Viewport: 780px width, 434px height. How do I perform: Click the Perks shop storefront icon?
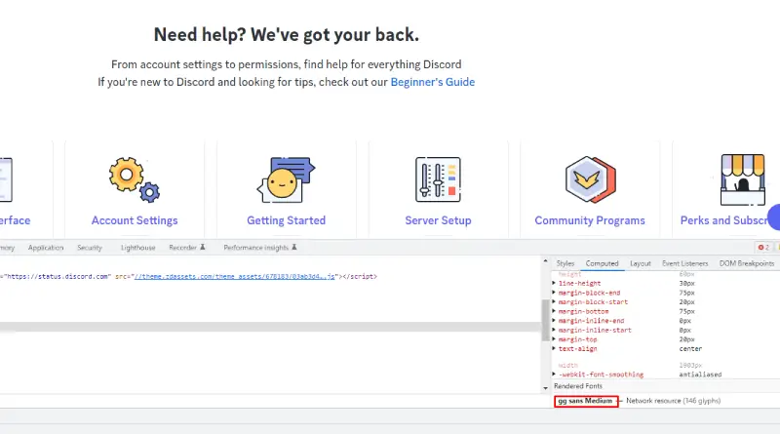743,179
